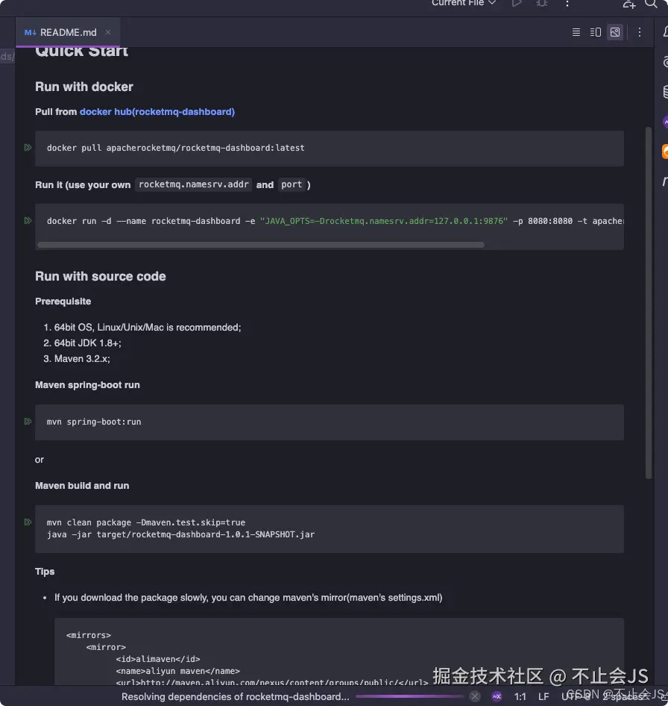
Task: Click the add collaborator icon
Action: click(x=628, y=4)
